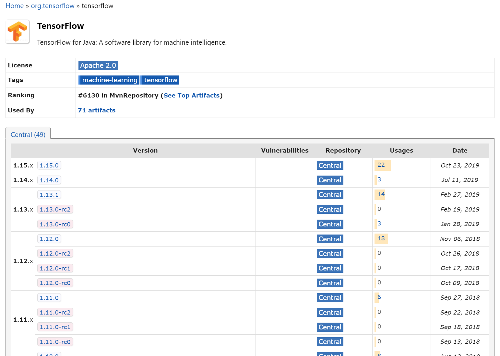View 22 usages of version 1.15.0

[381, 165]
